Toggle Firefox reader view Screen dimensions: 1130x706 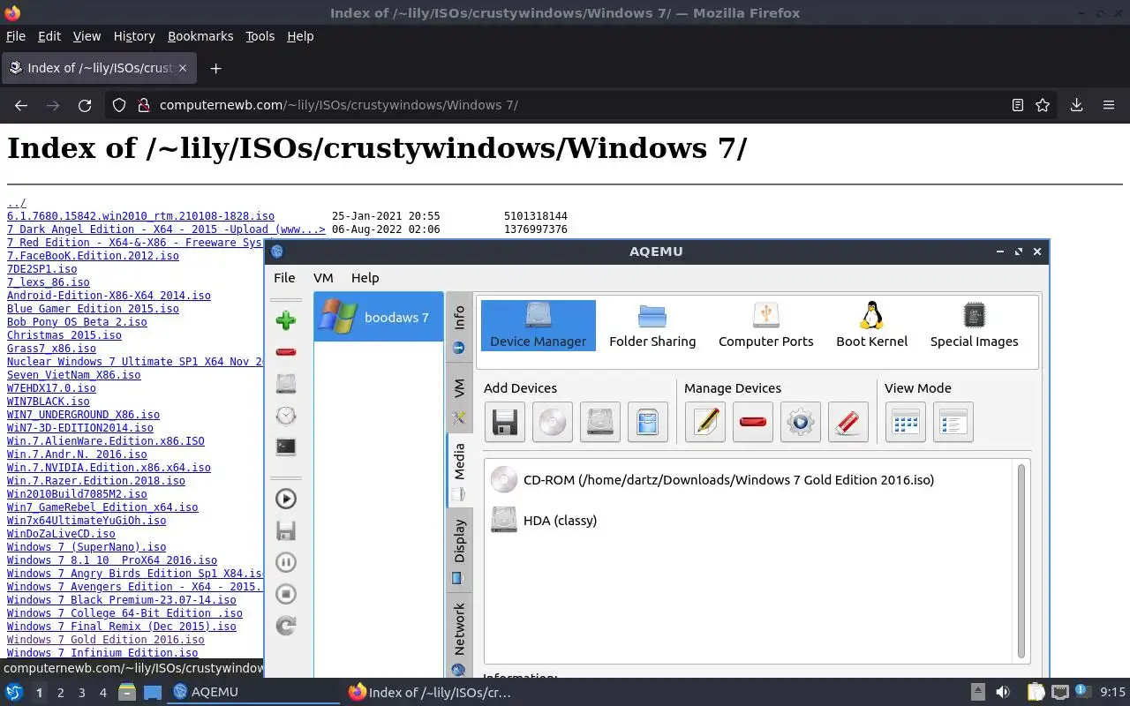coord(1018,105)
